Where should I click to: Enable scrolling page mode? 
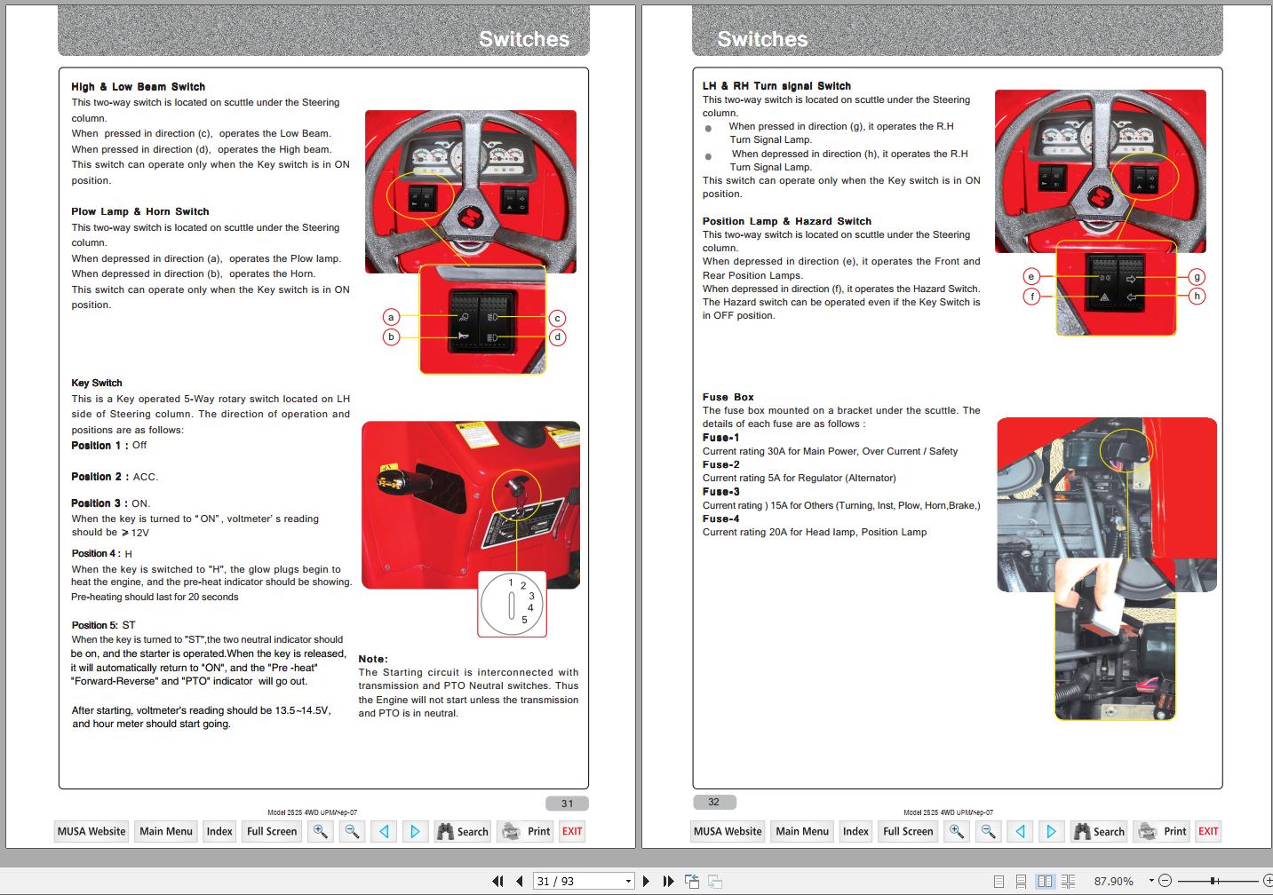1022,882
